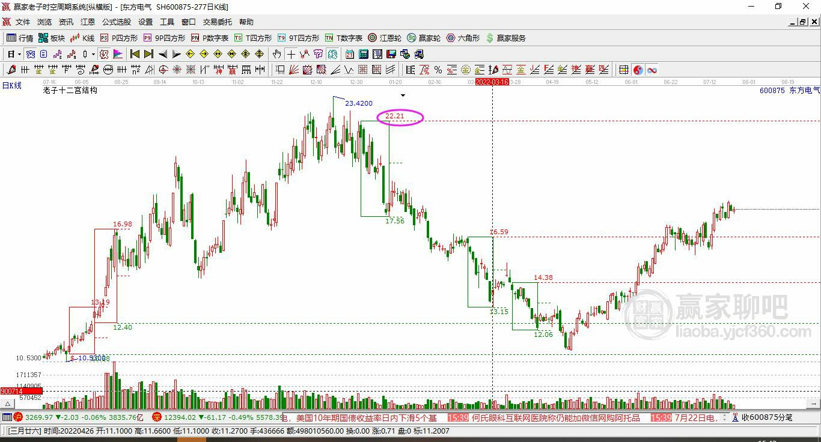Click the 3269.97 index status value
This screenshot has height=442, width=821.
pos(40,417)
